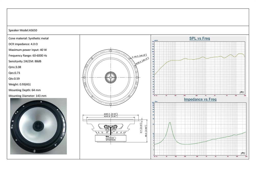
Task: Click the blank header cell at the top
Action: pyautogui.click(x=128, y=17)
